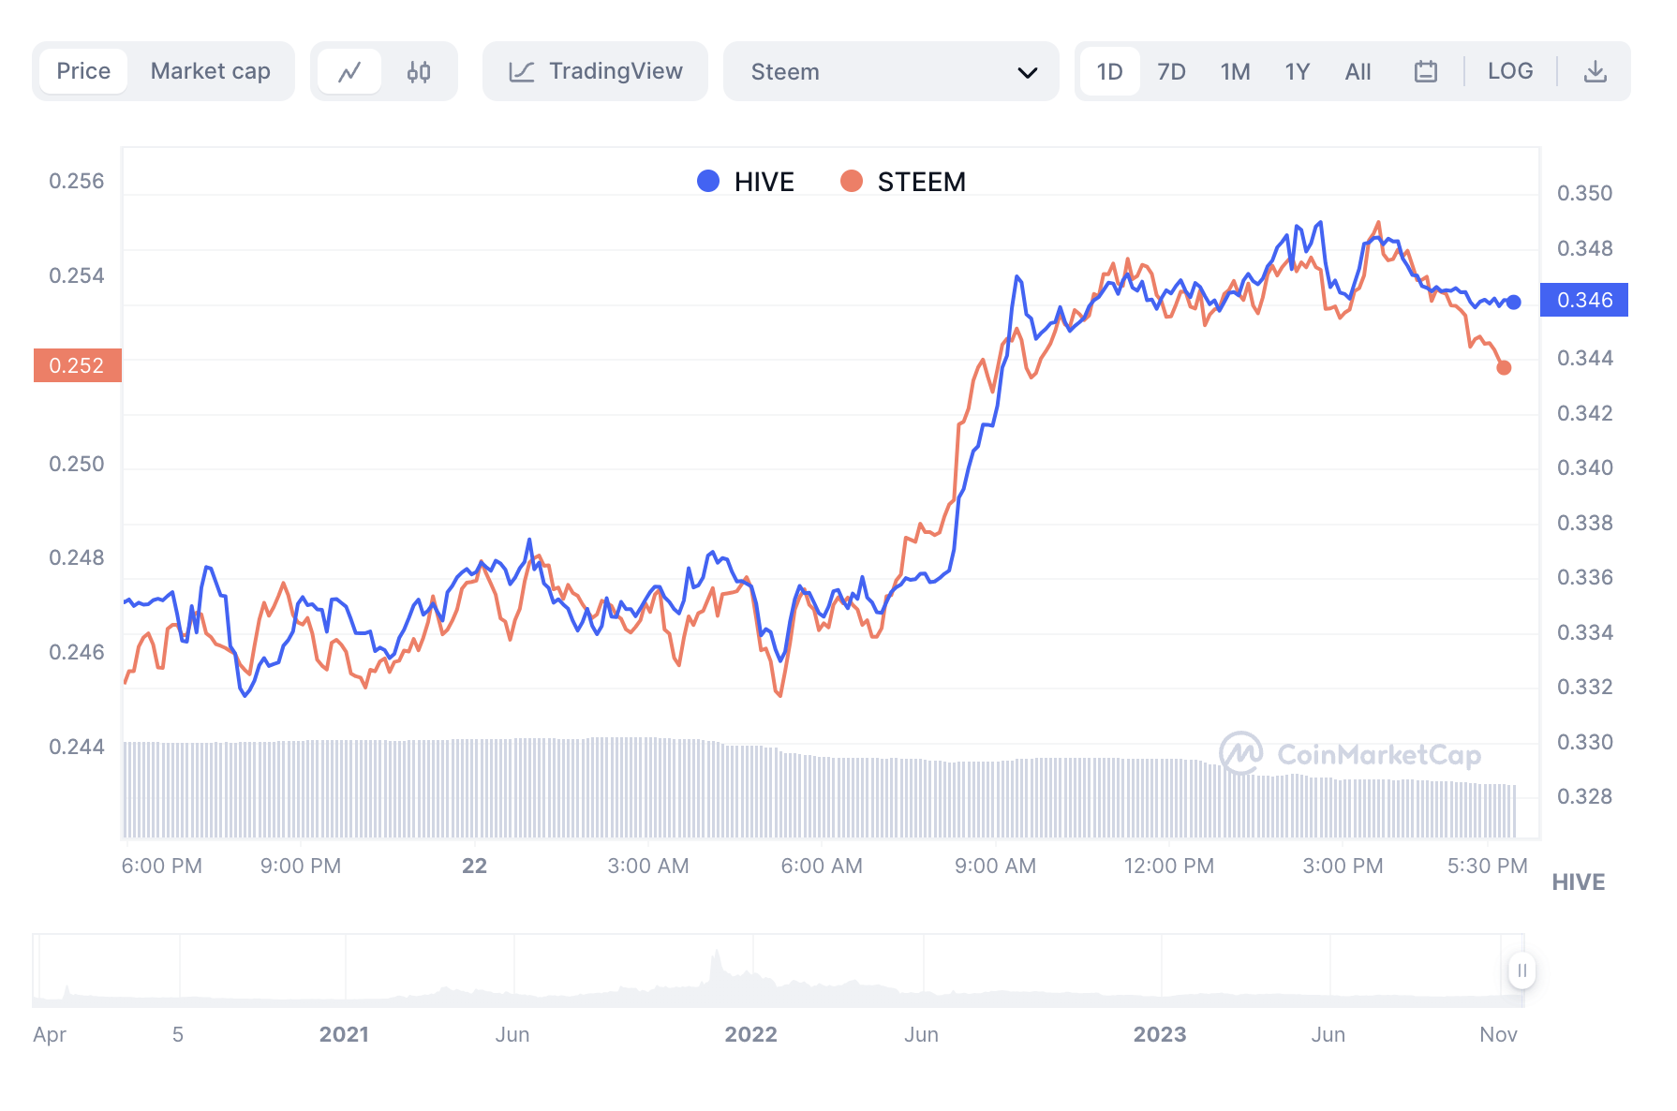The image size is (1677, 1111).
Task: Click the STEEM orange legend dot
Action: (851, 181)
